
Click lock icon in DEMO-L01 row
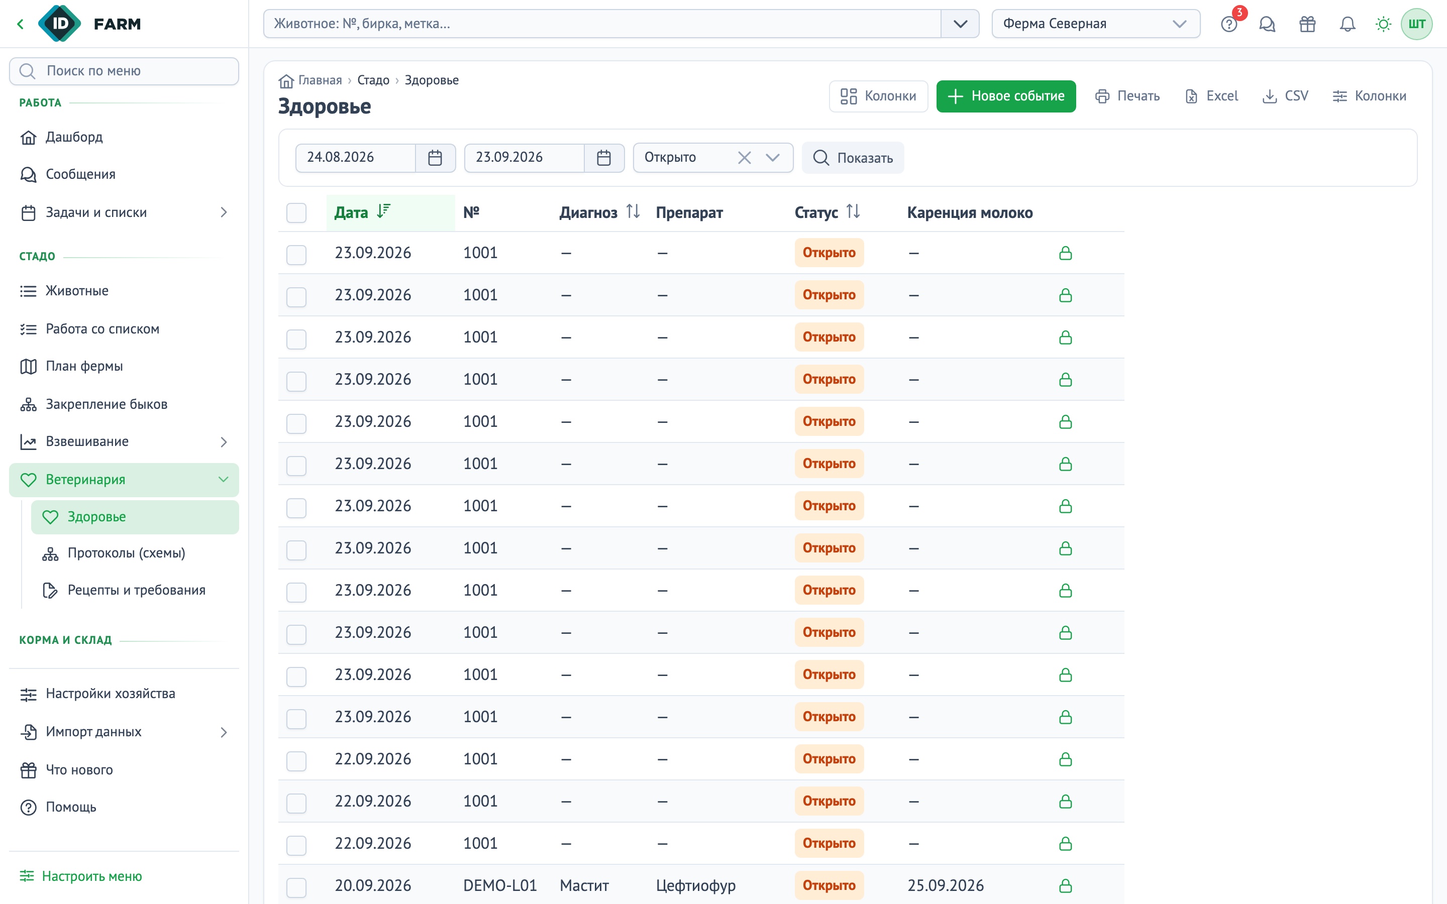1066,885
